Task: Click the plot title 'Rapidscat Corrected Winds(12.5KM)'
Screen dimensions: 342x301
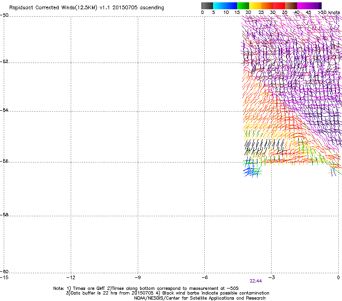Action: pos(53,8)
